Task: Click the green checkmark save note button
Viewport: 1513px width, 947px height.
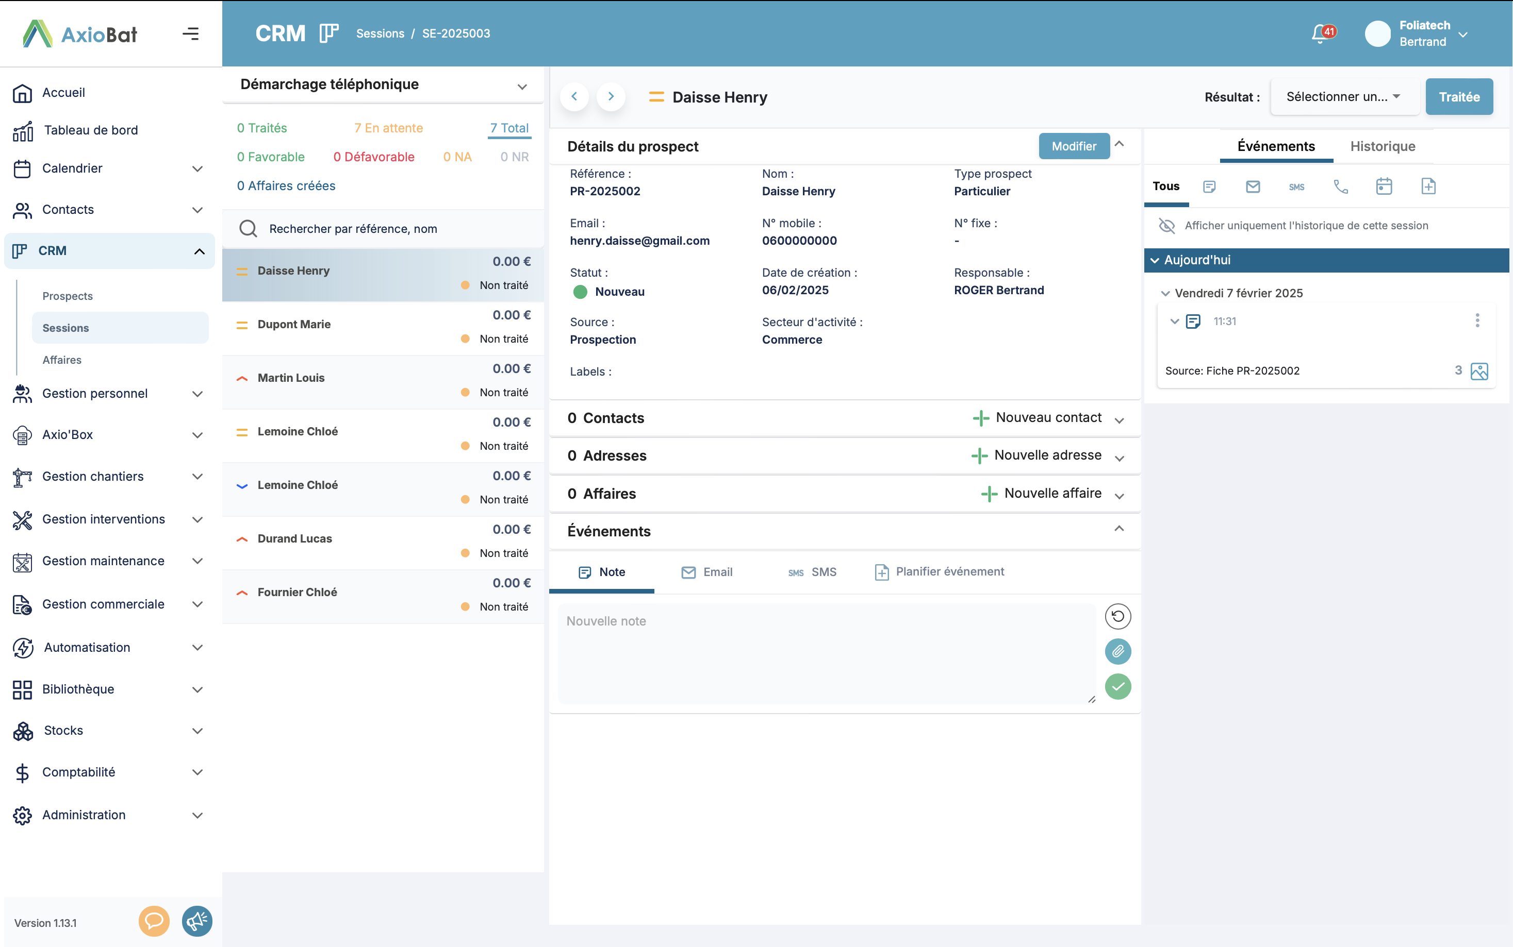Action: coord(1117,686)
